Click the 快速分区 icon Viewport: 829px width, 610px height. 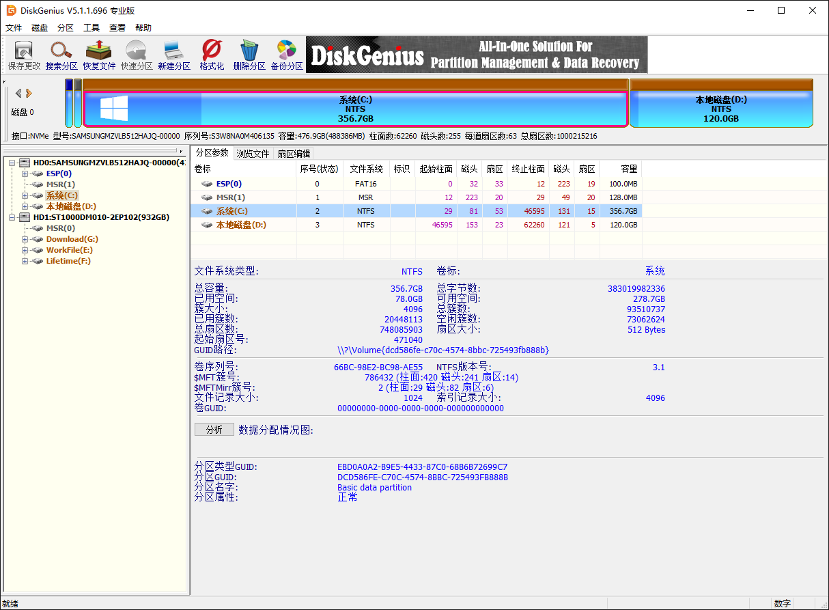137,55
